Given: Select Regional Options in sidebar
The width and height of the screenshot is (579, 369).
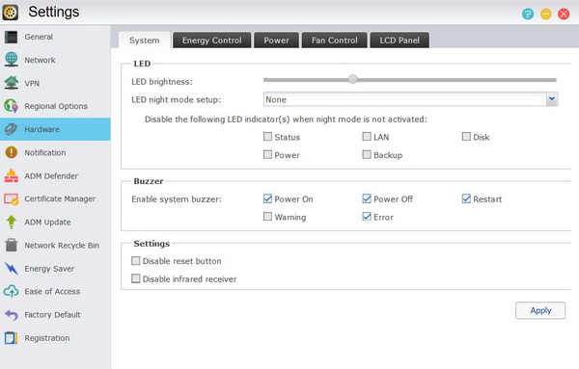Looking at the screenshot, I should [55, 106].
